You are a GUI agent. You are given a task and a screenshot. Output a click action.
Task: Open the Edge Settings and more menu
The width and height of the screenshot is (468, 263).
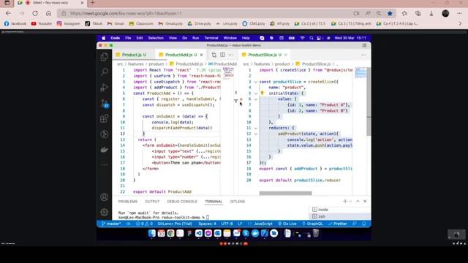(459, 13)
